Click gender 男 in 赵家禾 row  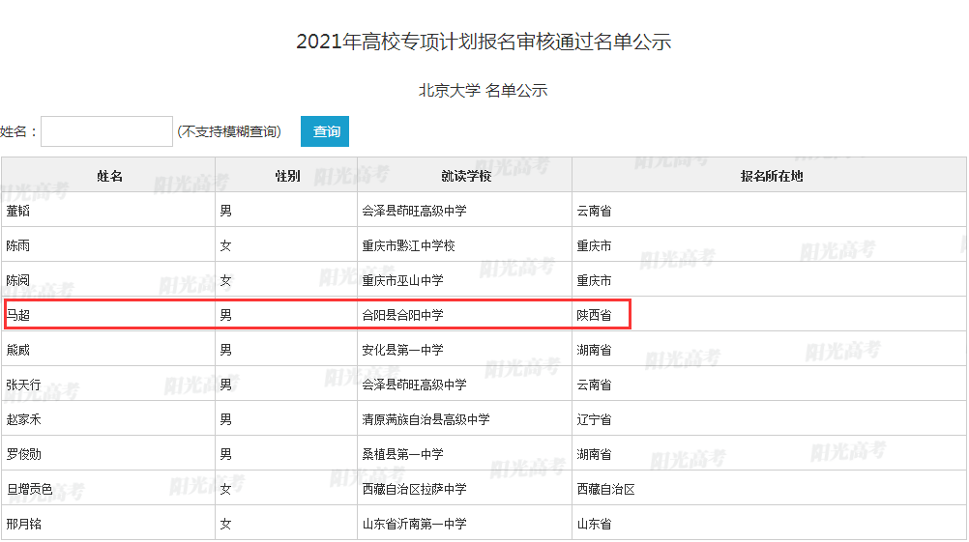pyautogui.click(x=225, y=419)
